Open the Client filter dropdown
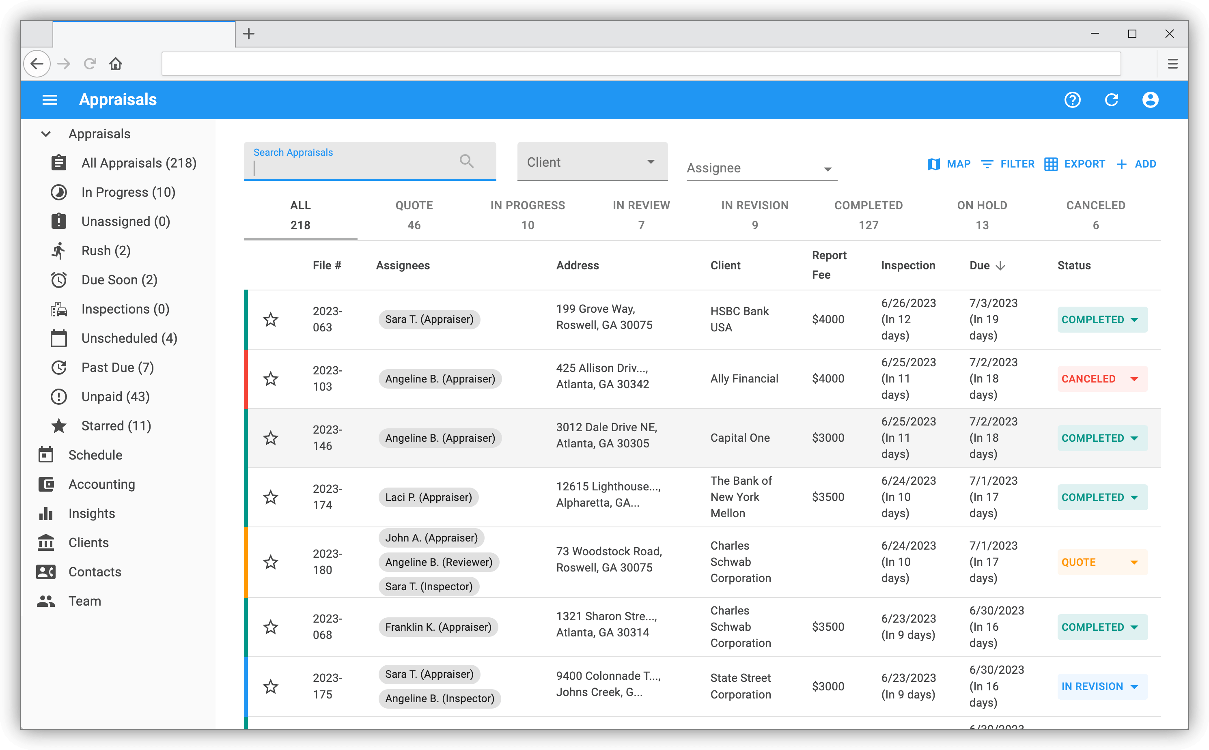 (592, 162)
